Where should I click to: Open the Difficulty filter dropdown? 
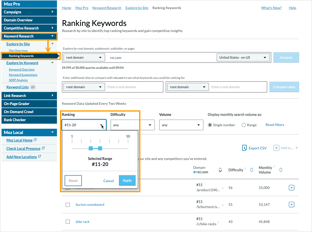pyautogui.click(x=133, y=125)
